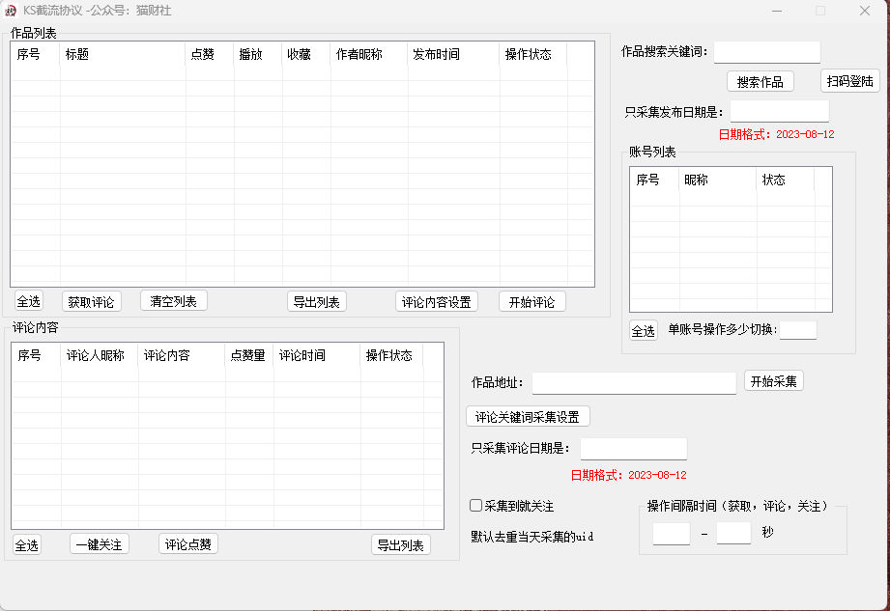890x611 pixels.
Task: Select all accounts with 全选 in 账号列表
Action: (x=643, y=331)
